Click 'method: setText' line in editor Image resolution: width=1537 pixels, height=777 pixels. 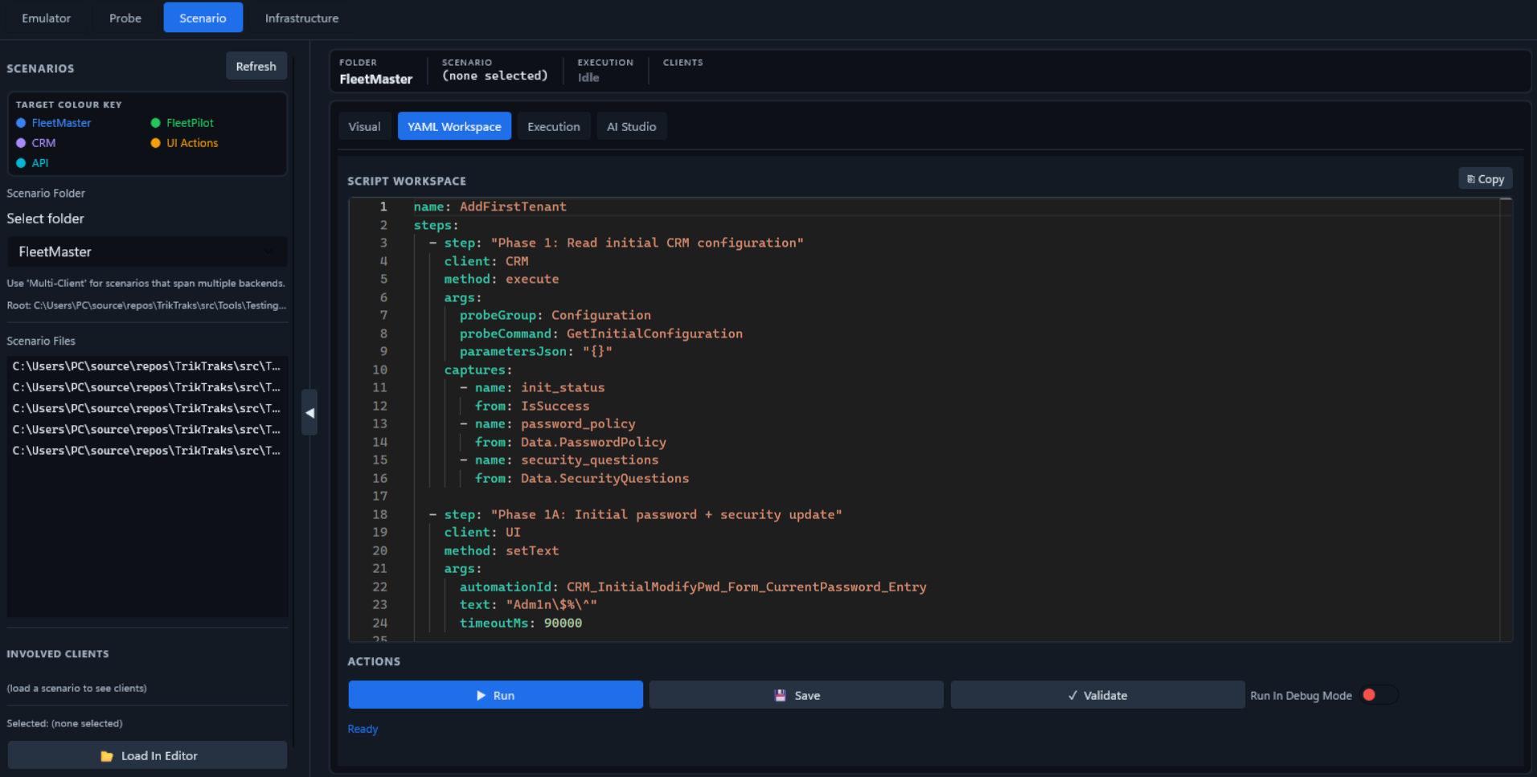[x=502, y=550]
